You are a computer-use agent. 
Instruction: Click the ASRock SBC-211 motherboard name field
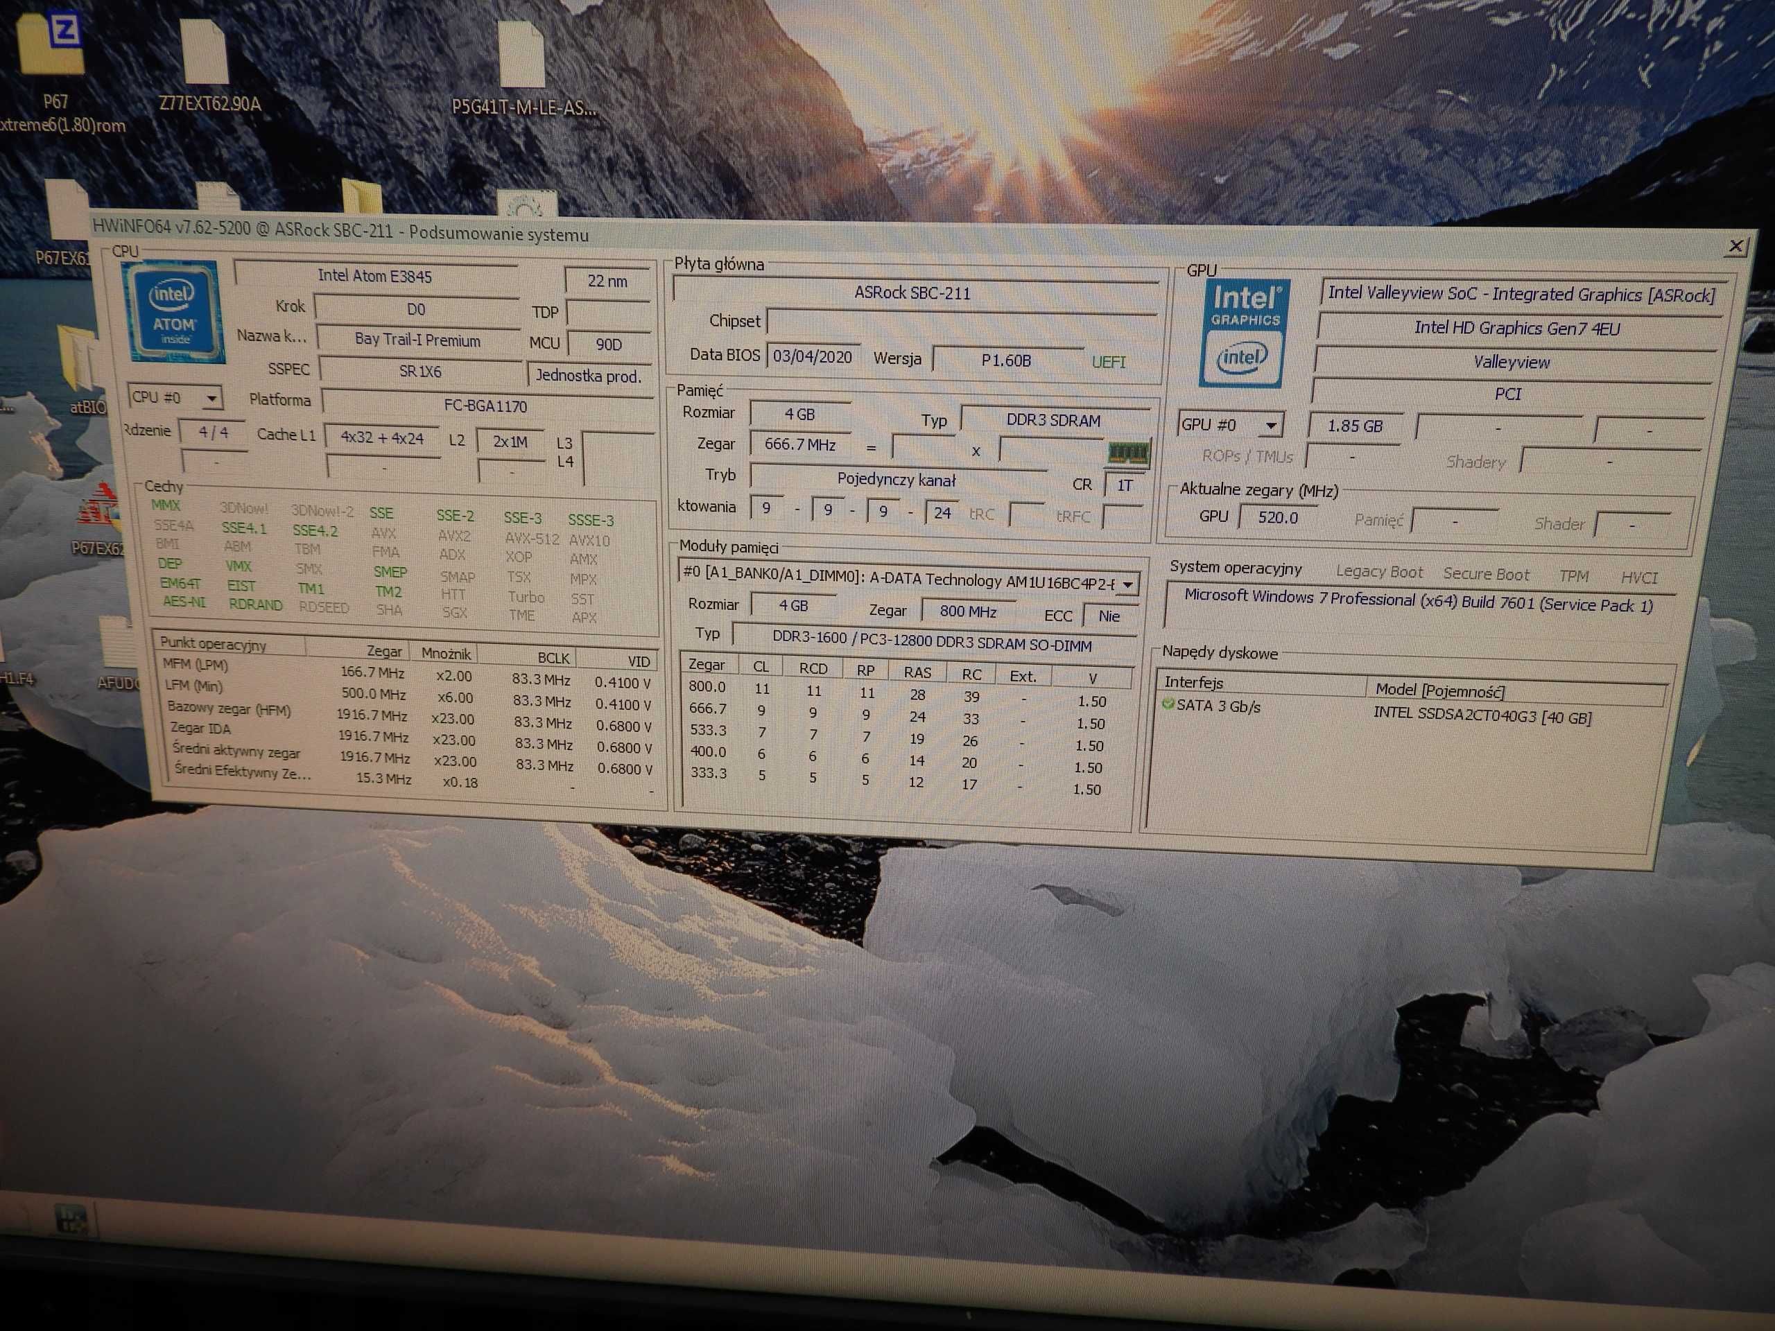coord(912,293)
